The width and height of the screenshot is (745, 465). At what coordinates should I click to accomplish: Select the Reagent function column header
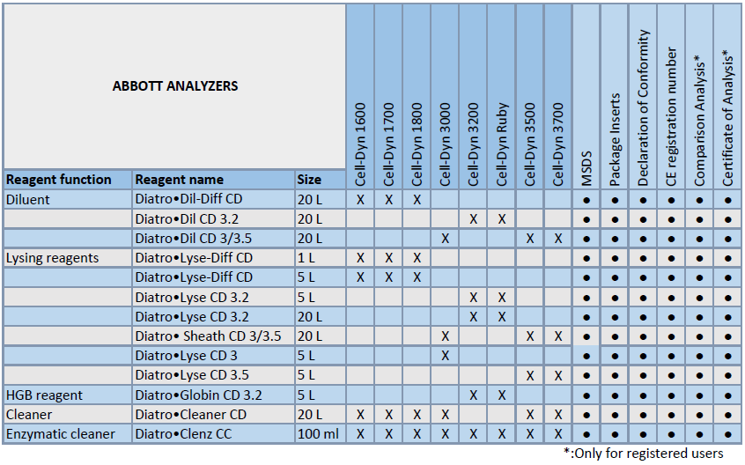(68, 180)
